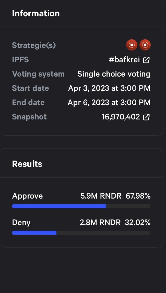Open the external link icon beside snapshot number
Viewport: 166px width, 293px height.
pos(146,117)
